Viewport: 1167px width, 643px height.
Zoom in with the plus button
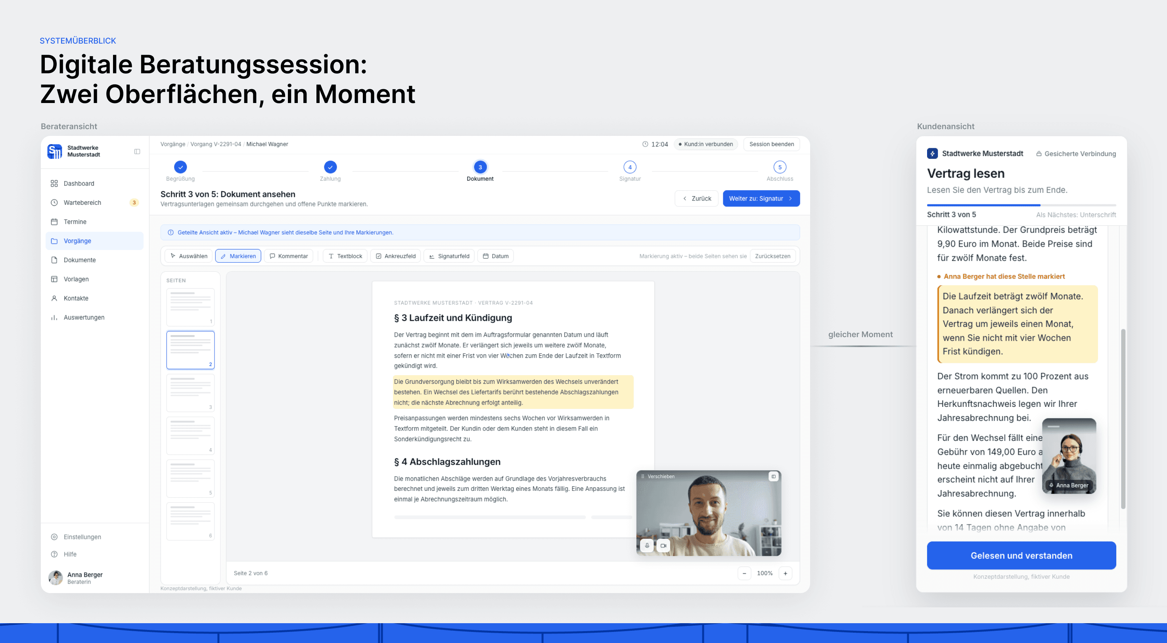tap(785, 573)
